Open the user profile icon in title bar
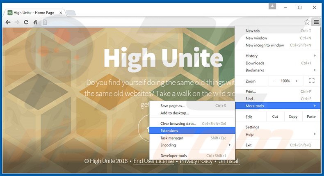The width and height of the screenshot is (324, 176). click(272, 7)
